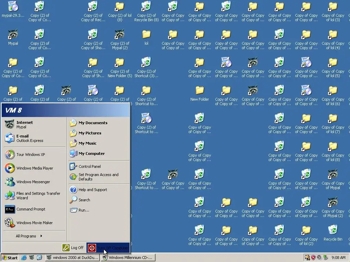Image resolution: width=350 pixels, height=262 pixels.
Task: Select the 'lol' folder on desktop
Action: (x=146, y=37)
